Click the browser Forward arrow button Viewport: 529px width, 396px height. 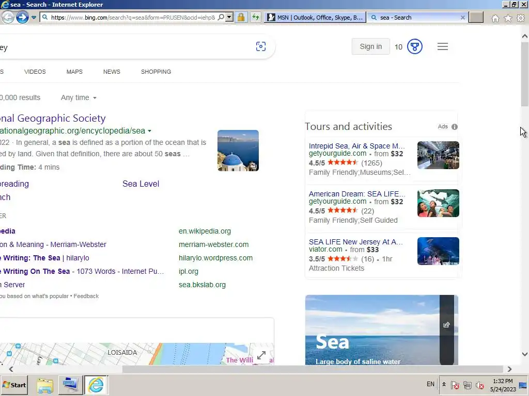(x=22, y=17)
